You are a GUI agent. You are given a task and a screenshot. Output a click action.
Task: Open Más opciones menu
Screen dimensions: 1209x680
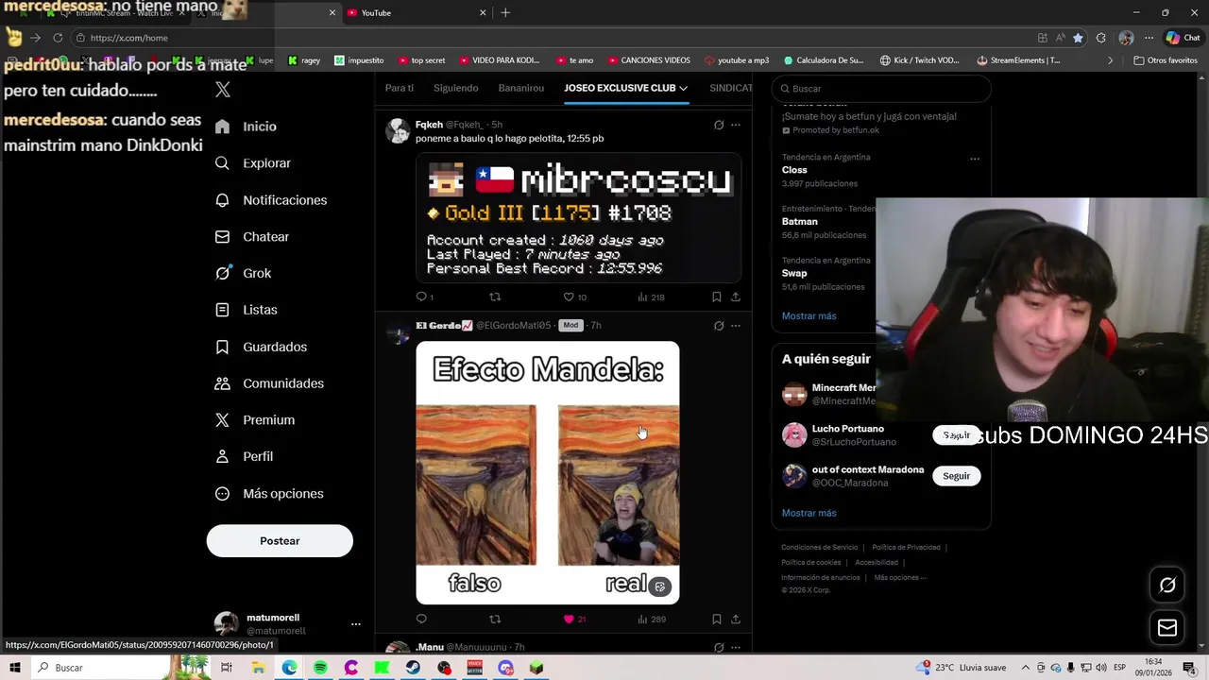pos(269,494)
